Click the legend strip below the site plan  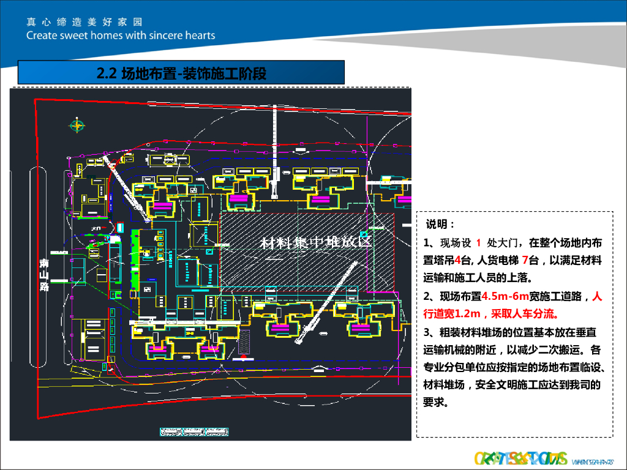(194, 432)
